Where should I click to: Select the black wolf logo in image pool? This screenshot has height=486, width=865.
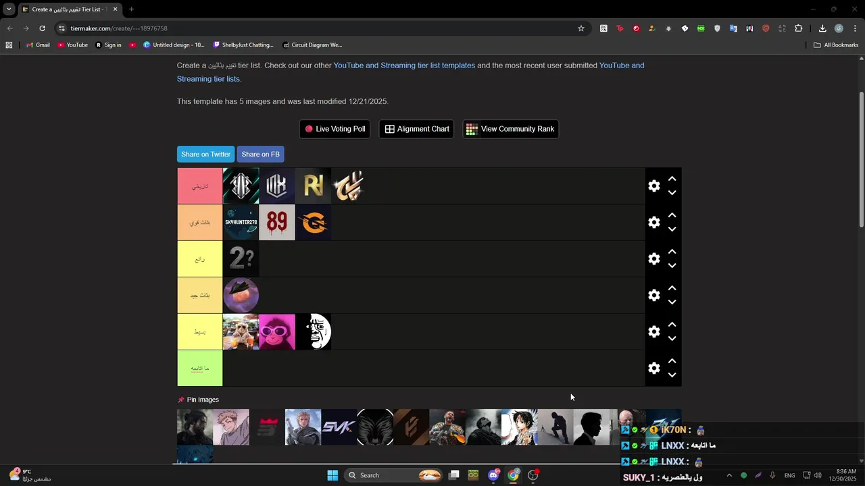(x=375, y=427)
